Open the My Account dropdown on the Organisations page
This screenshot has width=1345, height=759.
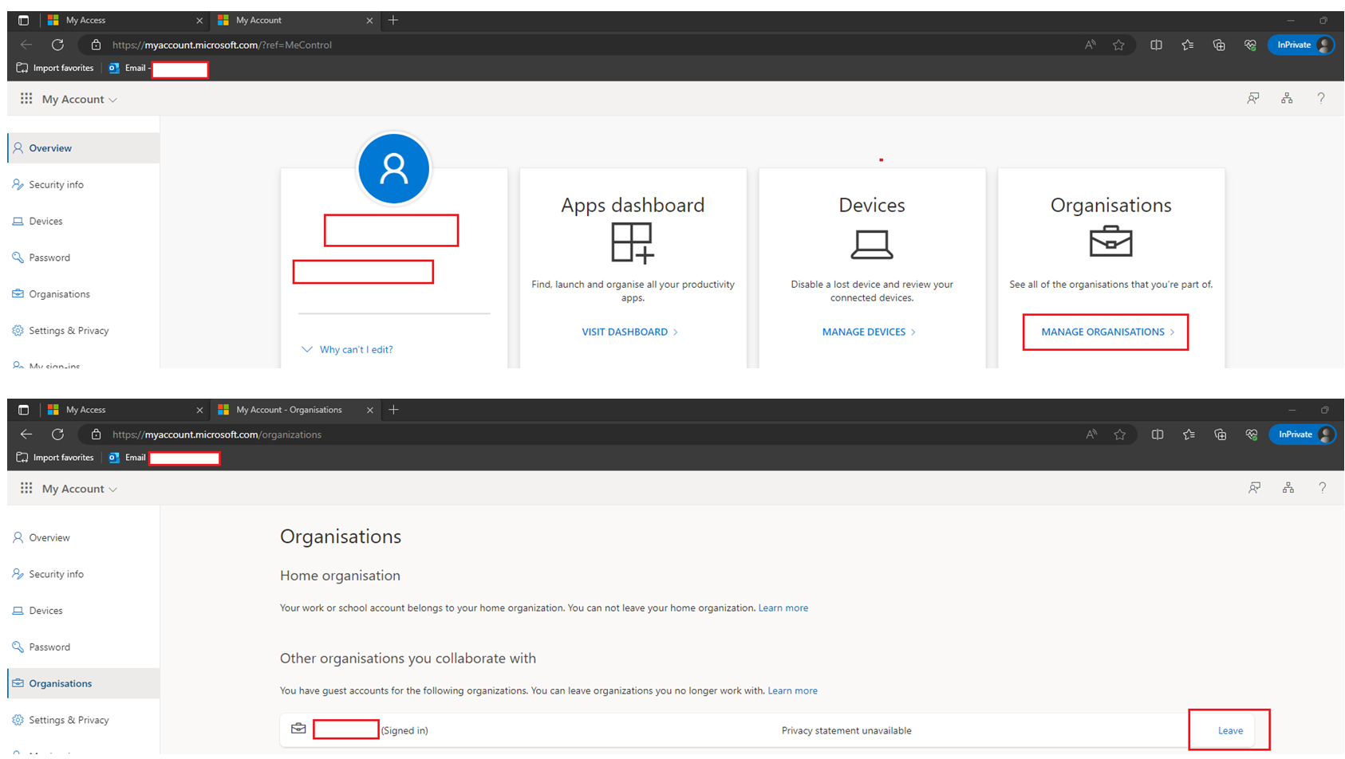112,488
